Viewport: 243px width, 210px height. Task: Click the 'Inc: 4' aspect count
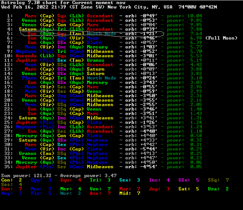[x=159, y=180]
